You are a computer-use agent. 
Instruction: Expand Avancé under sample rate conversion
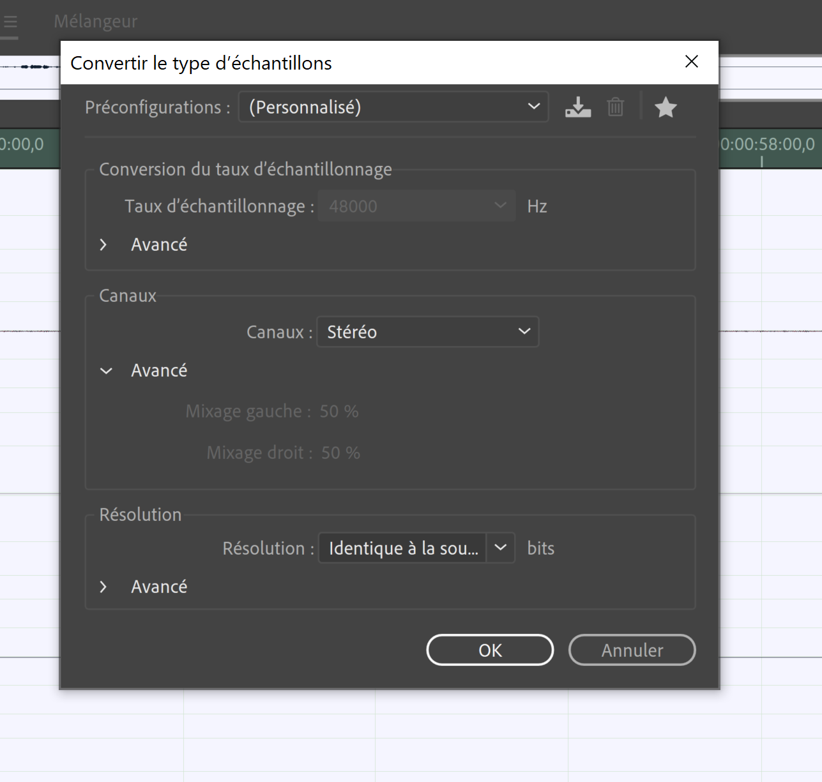click(103, 245)
